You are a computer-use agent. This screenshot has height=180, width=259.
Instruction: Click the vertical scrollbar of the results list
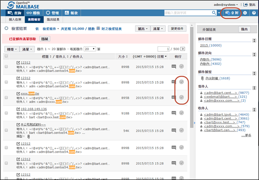[192, 77]
